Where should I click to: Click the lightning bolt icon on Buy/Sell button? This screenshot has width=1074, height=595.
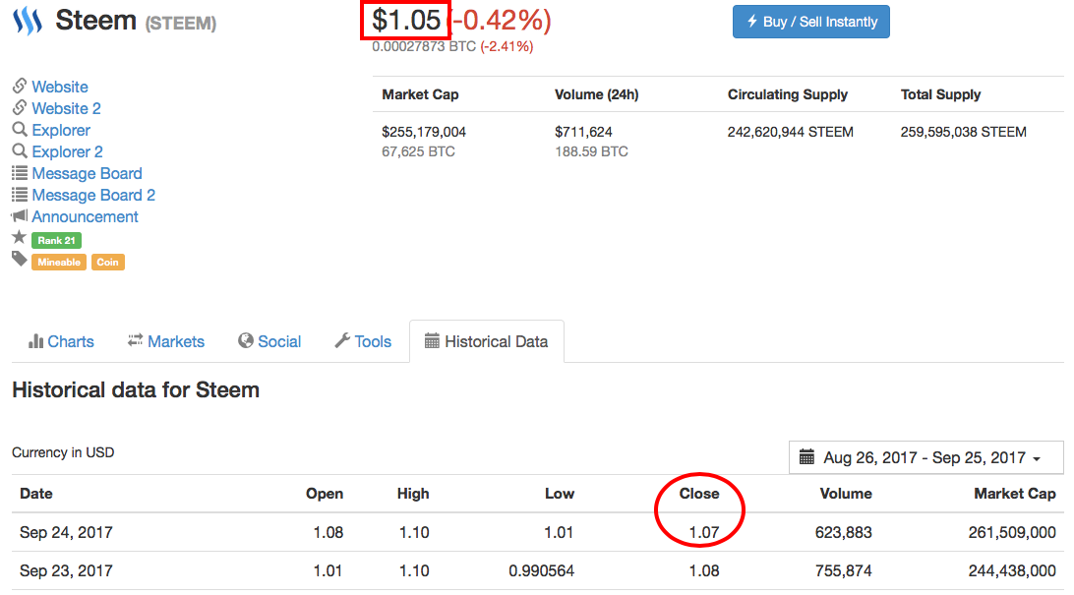click(751, 22)
